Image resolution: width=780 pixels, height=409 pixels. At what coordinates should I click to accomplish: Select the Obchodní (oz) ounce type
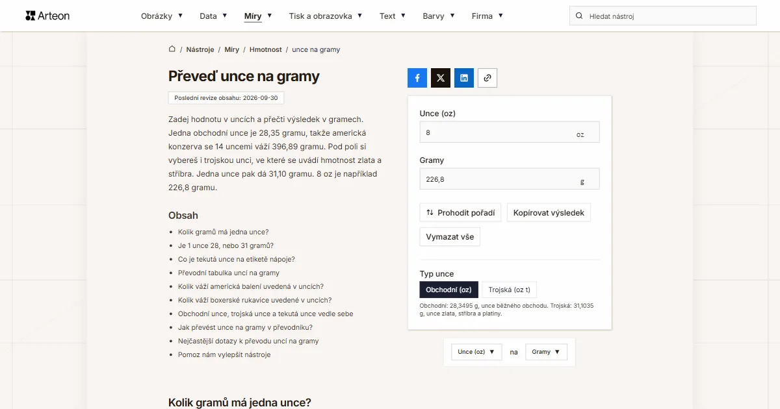click(x=449, y=290)
